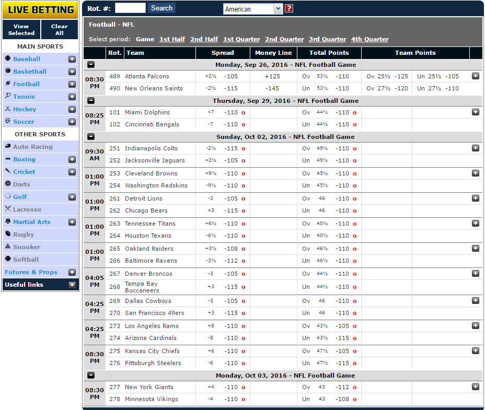Open the Futures & Props link
Image resolution: width=485 pixels, height=410 pixels.
point(31,272)
